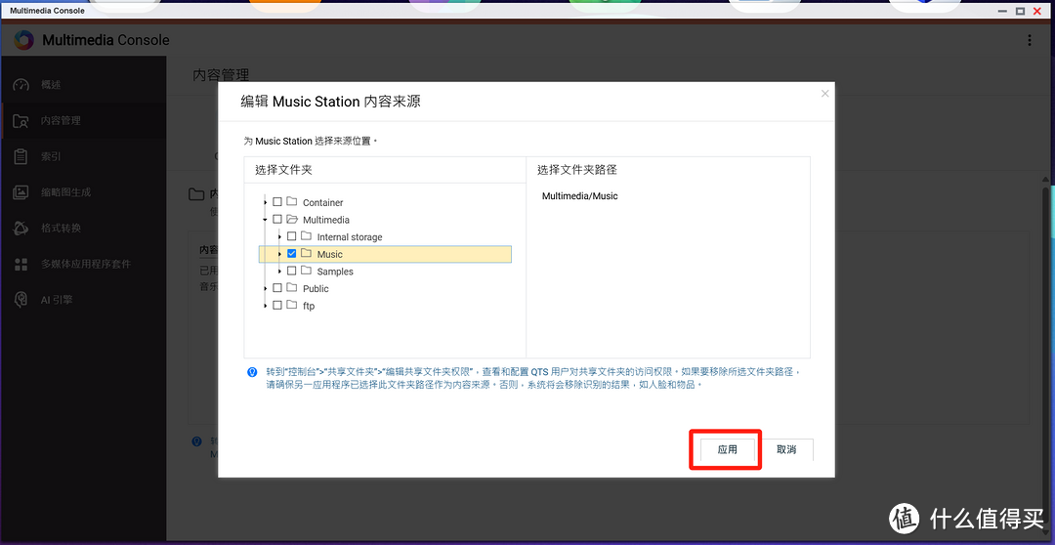Click the 应用 apply button
The image size is (1055, 545).
[x=728, y=449]
